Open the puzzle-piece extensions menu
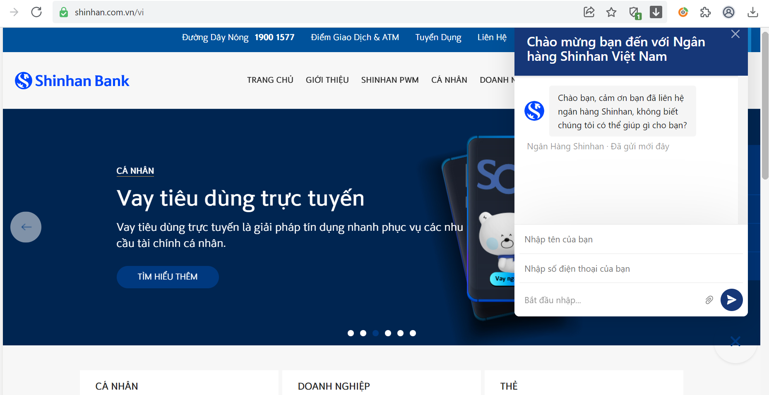The height and width of the screenshot is (395, 769). tap(706, 12)
